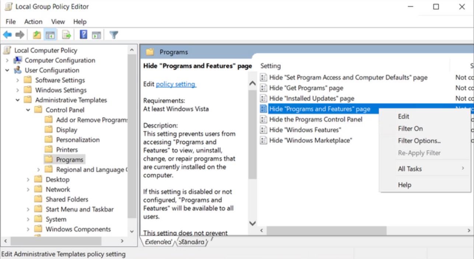Expand the Desktop node

pos(28,180)
